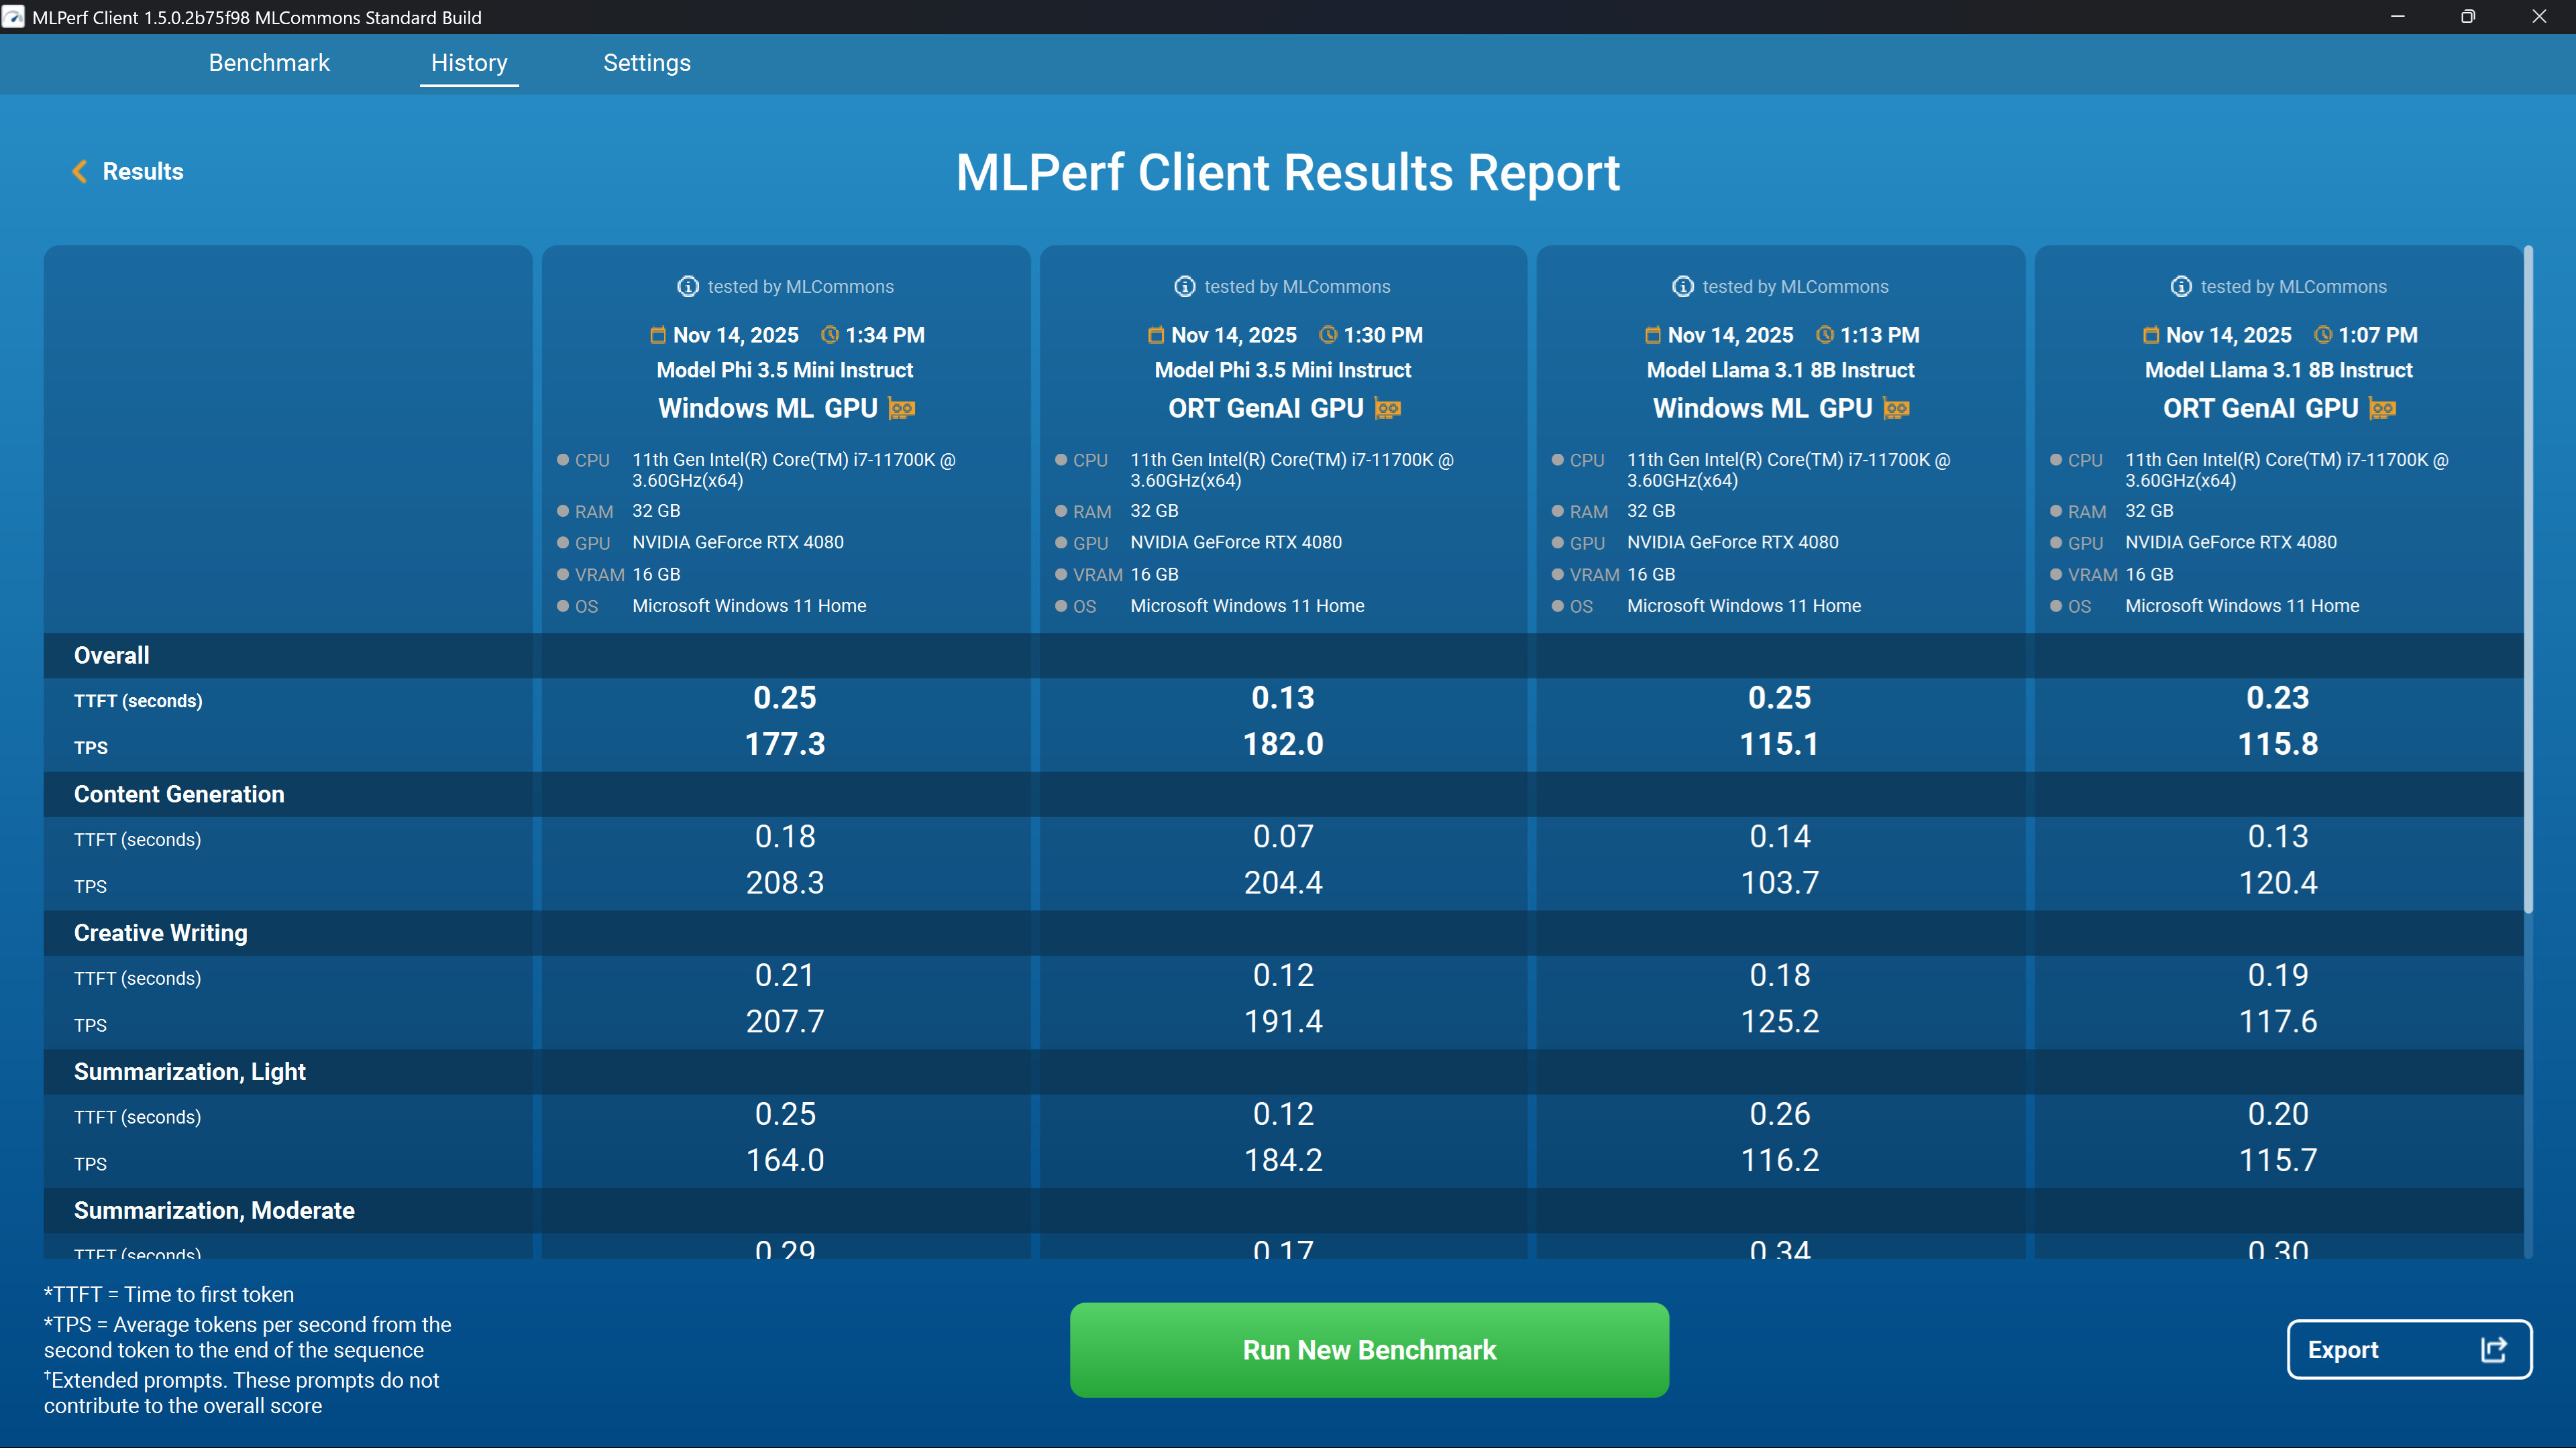Click the Content Generation TPS value 208.3
Viewport: 2576px width, 1448px height.
coord(785,884)
